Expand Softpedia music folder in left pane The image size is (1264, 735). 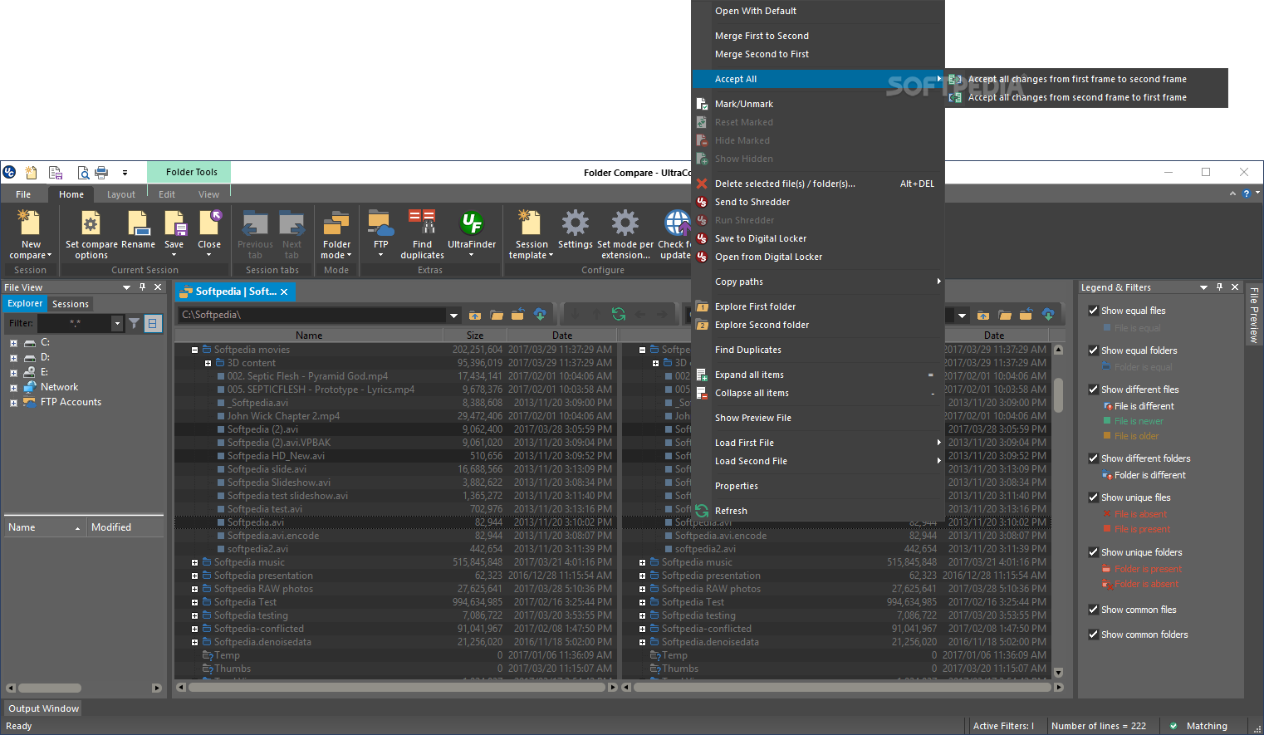coord(195,562)
